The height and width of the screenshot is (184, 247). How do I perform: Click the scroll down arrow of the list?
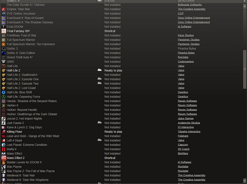click(x=244, y=180)
